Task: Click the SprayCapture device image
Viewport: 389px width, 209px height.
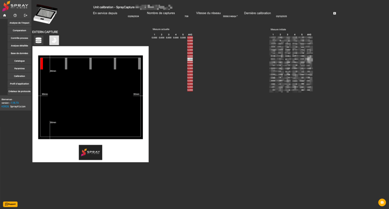Action: point(45,14)
